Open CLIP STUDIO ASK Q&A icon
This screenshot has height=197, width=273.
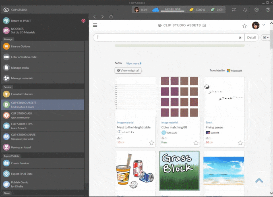(x=6, y=115)
